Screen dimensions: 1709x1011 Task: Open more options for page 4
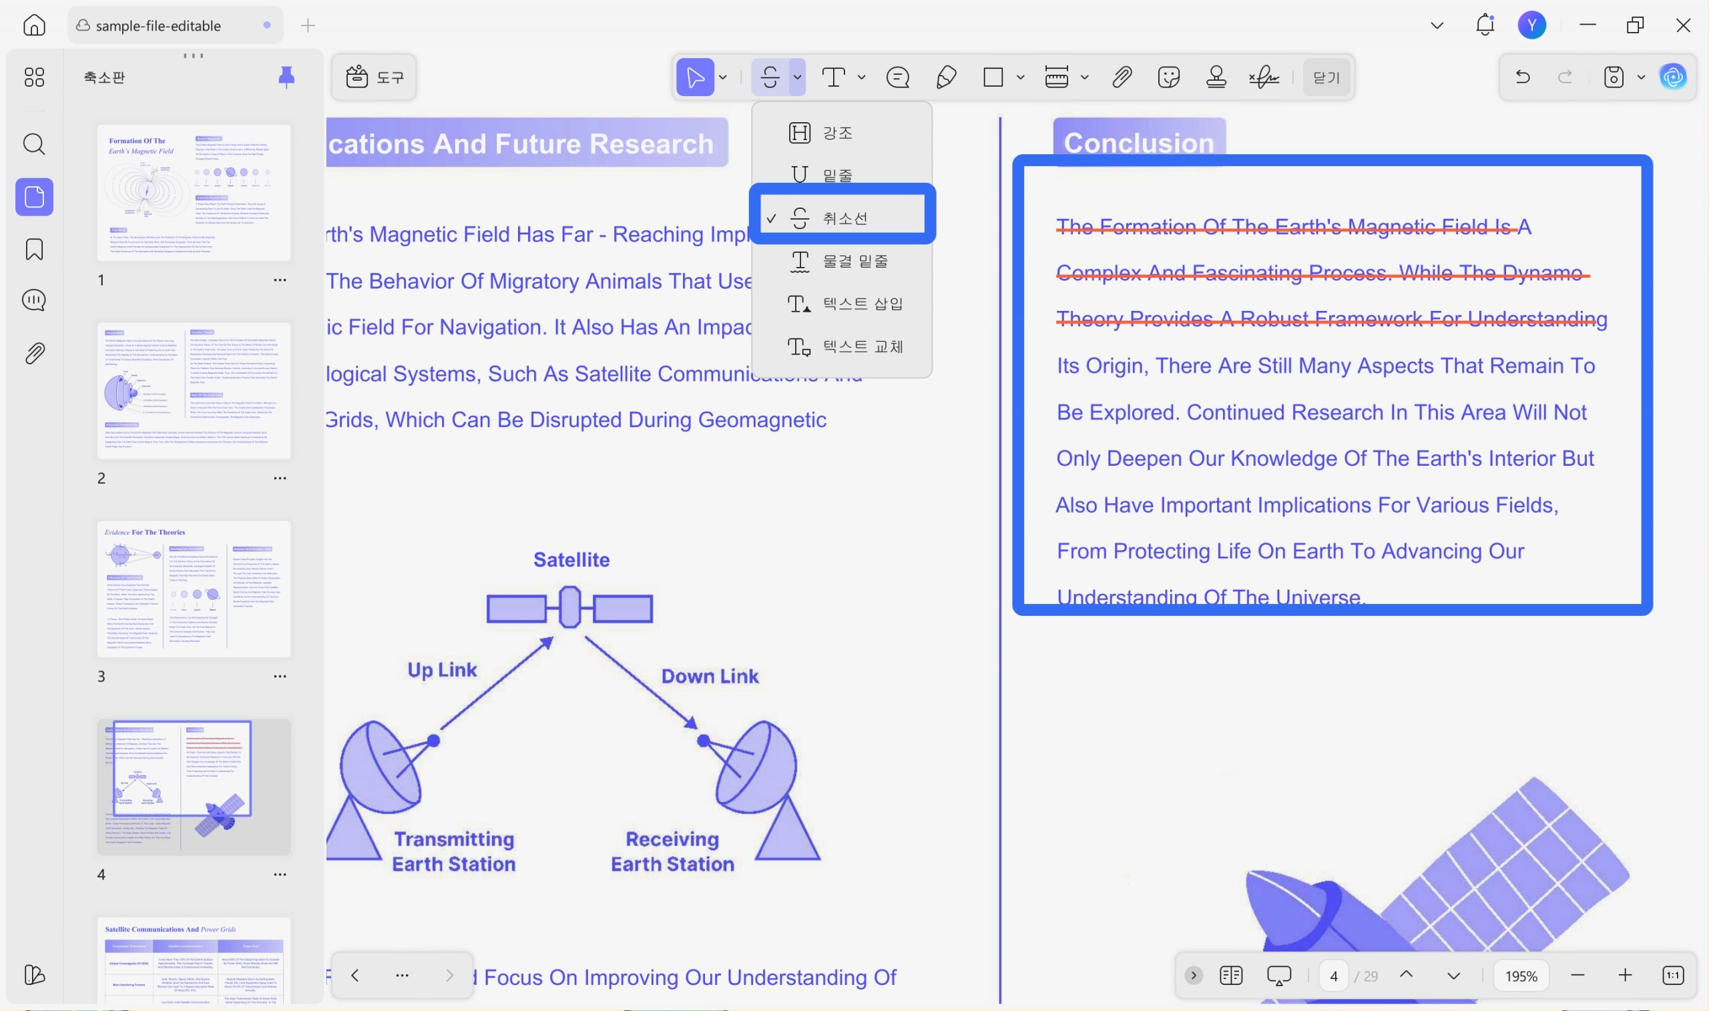click(x=280, y=875)
